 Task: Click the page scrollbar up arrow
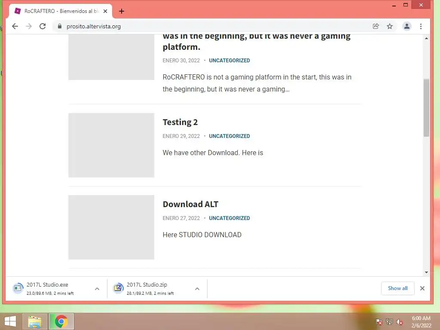pos(426,38)
